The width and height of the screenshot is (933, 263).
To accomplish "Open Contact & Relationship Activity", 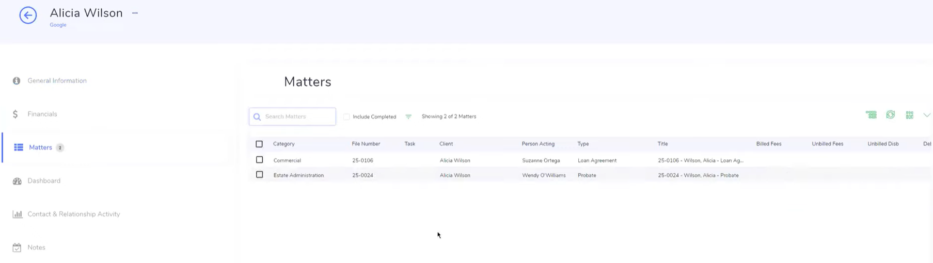I will (73, 214).
